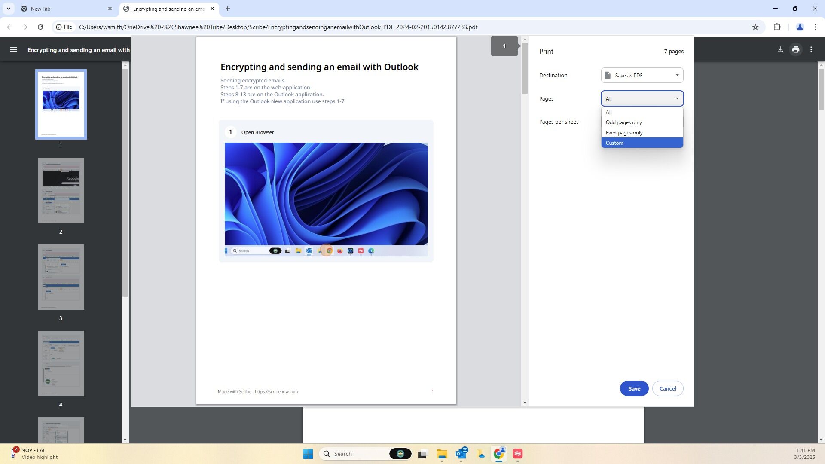825x464 pixels.
Task: Open File Explorer from the taskbar
Action: [442, 454]
